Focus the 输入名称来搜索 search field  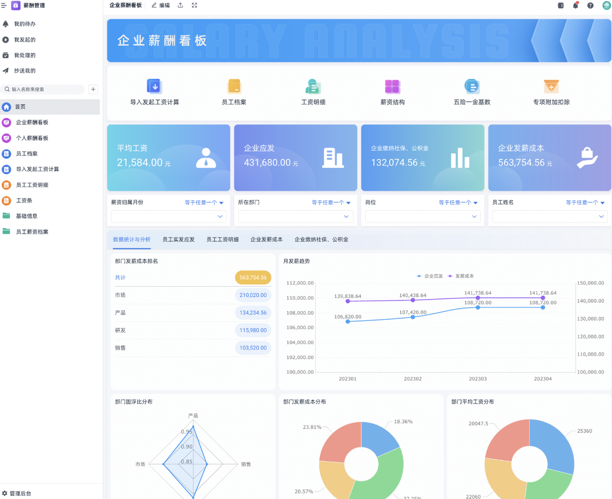[43, 89]
